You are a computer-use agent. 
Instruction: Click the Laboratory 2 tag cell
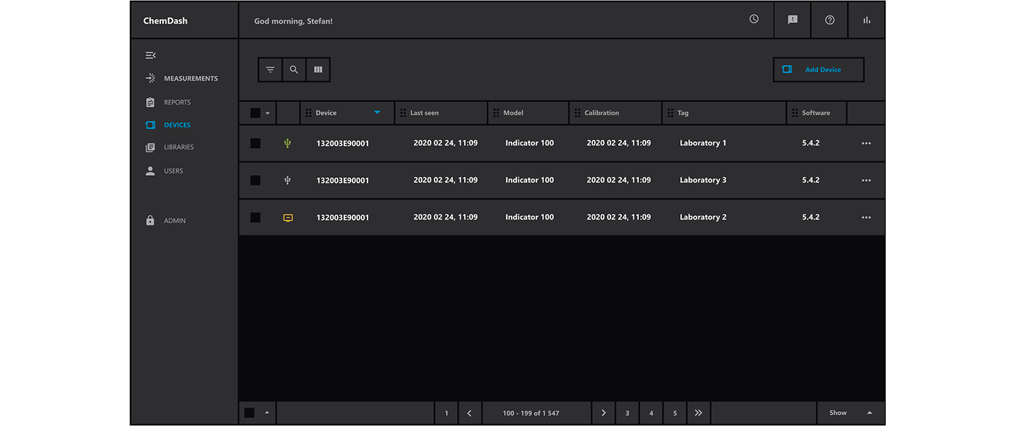[x=703, y=218]
